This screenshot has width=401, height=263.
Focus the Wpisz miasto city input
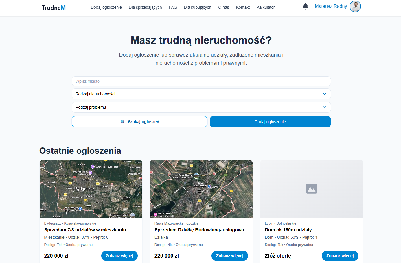(x=201, y=81)
